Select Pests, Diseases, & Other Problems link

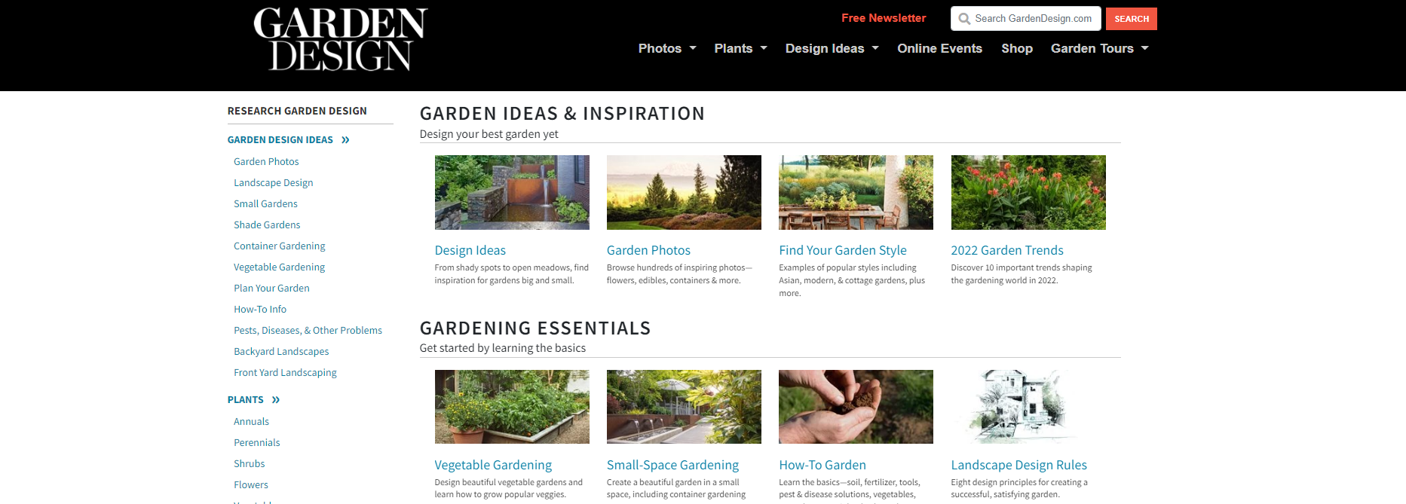click(308, 331)
